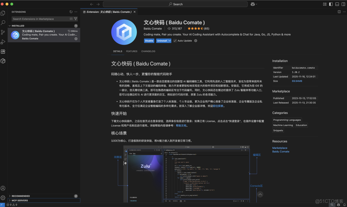Open the Search view icon
This screenshot has width=347, height=207.
coord(4,23)
